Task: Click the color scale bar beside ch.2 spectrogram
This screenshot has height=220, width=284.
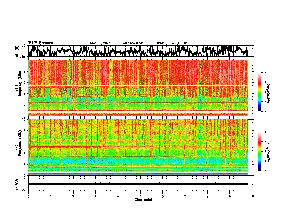Action: point(259,151)
